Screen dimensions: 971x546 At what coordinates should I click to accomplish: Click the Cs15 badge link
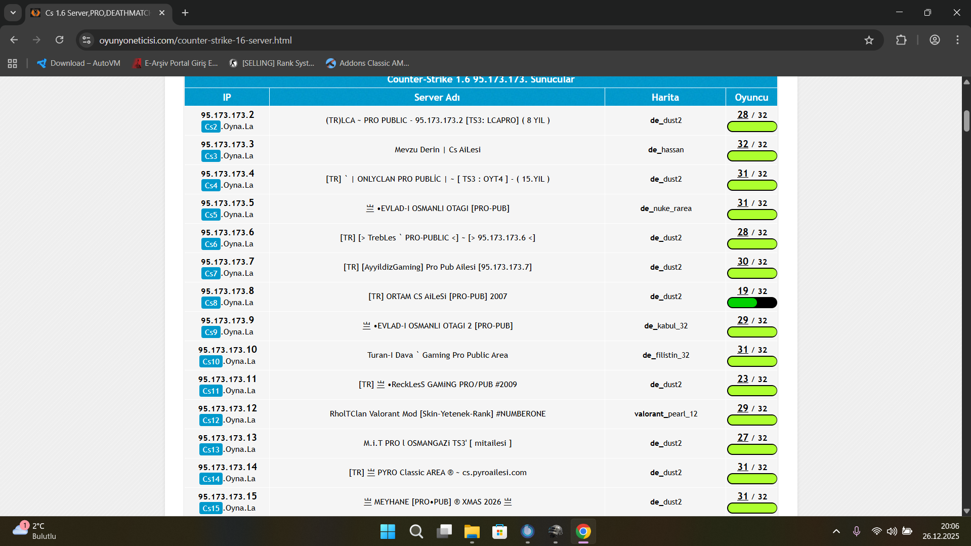coord(211,508)
